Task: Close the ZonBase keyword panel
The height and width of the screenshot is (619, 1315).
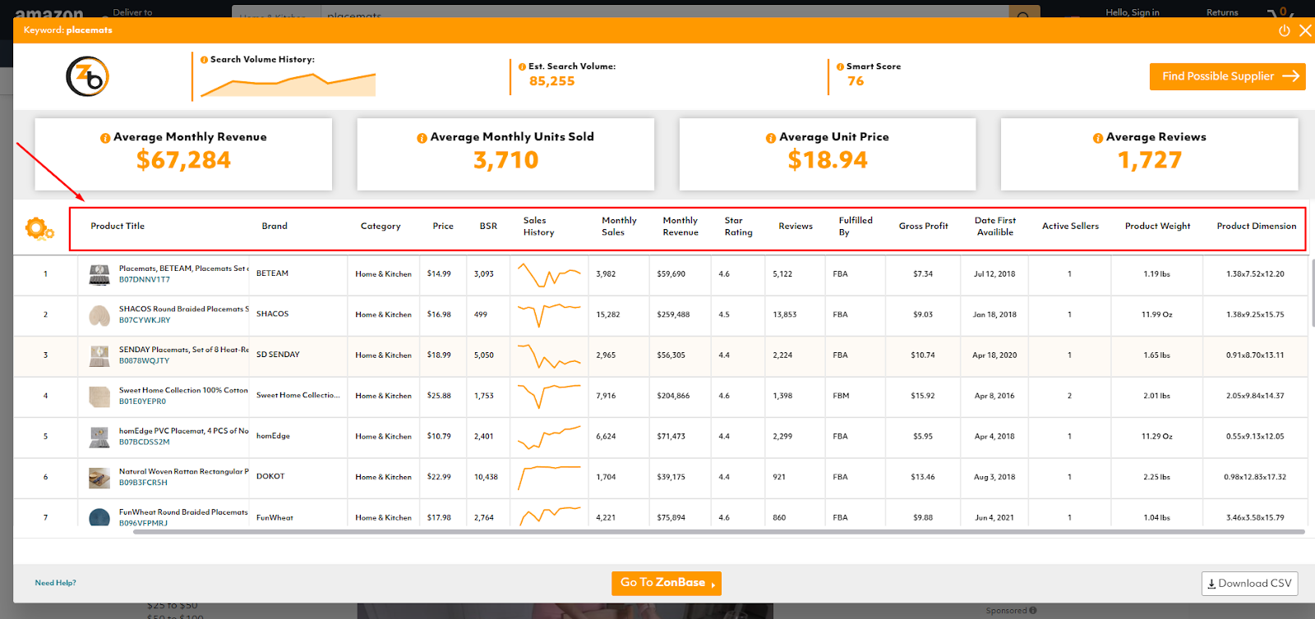Action: tap(1305, 30)
